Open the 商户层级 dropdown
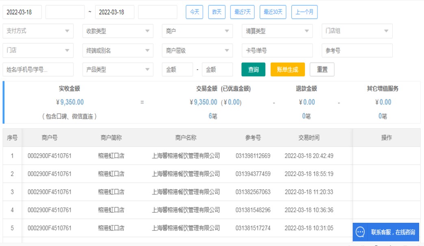The height and width of the screenshot is (246, 424). pos(197,50)
